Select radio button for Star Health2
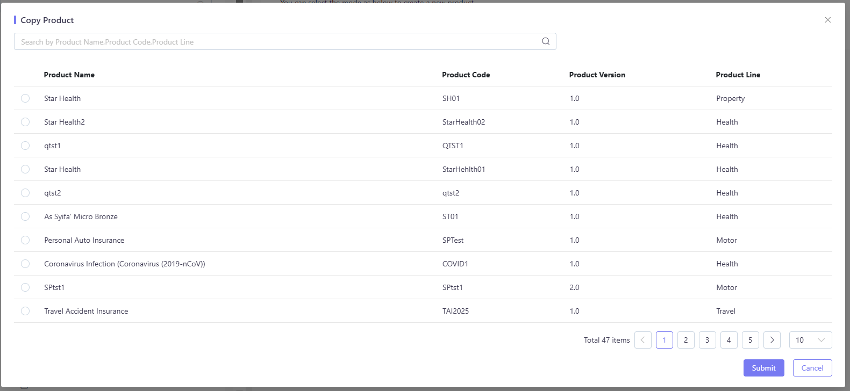 [x=25, y=122]
